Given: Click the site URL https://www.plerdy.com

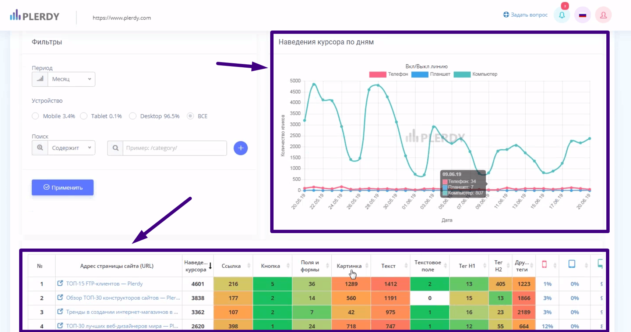Looking at the screenshot, I should pyautogui.click(x=121, y=18).
